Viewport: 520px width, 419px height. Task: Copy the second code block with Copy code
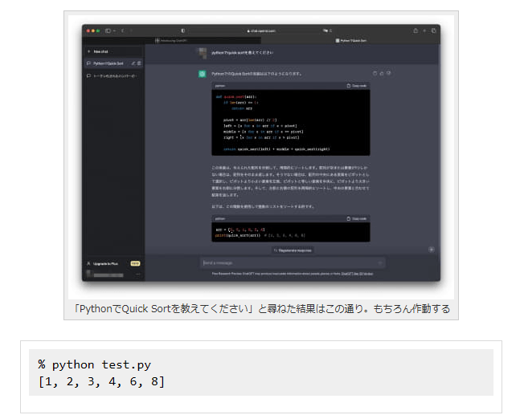356,218
